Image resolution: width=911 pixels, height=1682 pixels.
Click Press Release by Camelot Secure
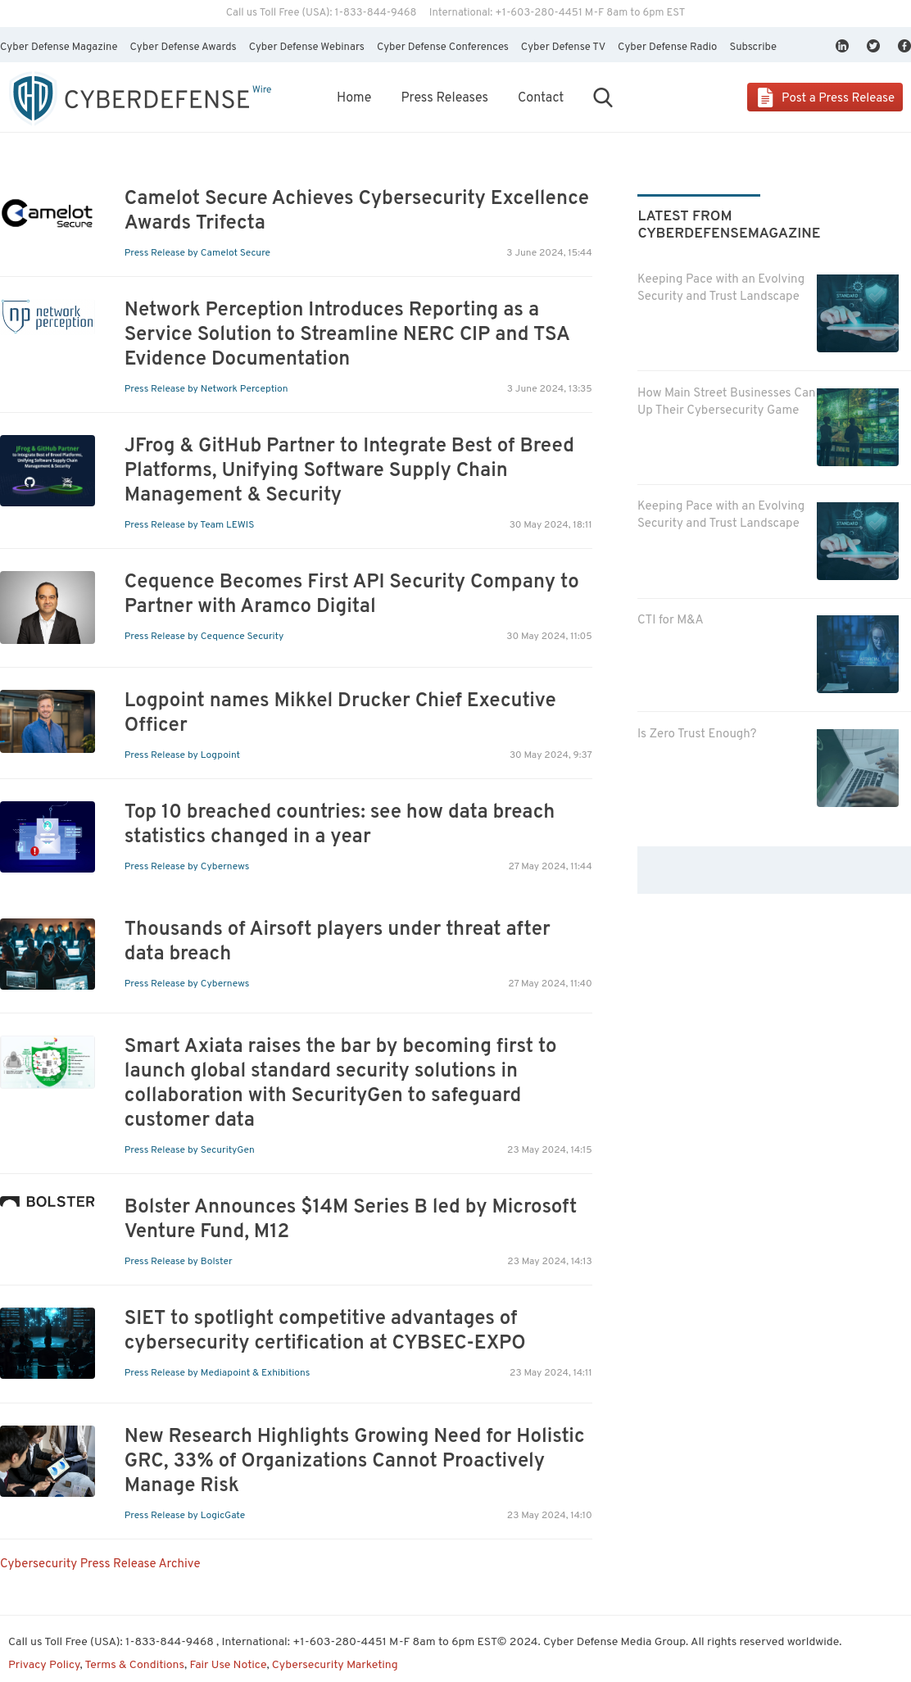197,252
